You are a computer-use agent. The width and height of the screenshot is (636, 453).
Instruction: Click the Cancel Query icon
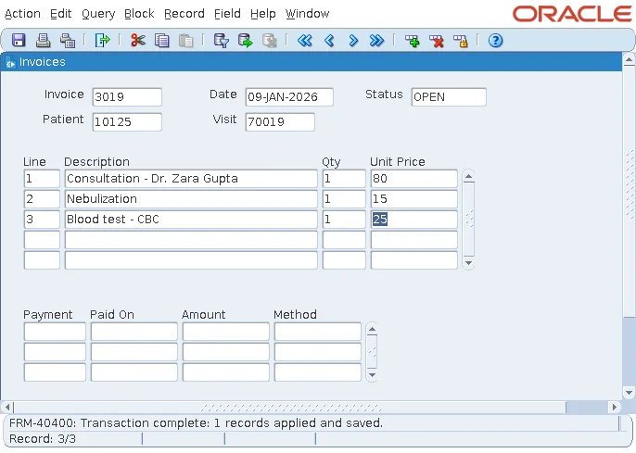tap(269, 41)
